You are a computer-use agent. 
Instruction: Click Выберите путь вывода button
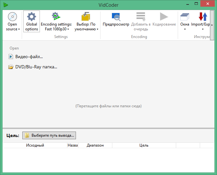point(49,135)
